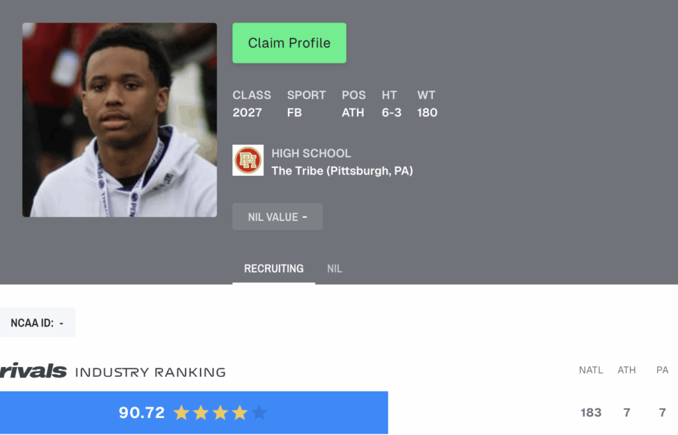The width and height of the screenshot is (678, 435).
Task: Click the NIL VALUE badge
Action: pos(277,217)
